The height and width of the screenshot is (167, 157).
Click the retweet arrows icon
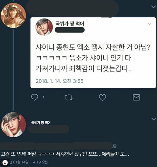coord(69,97)
